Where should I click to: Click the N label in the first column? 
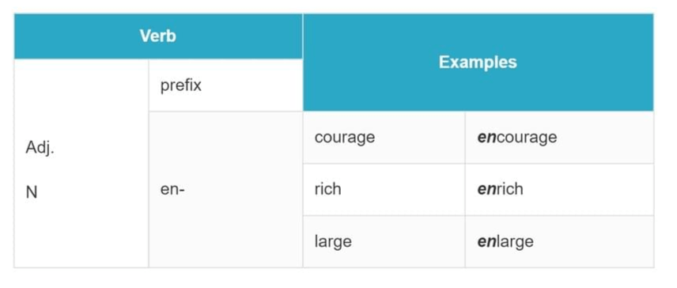32,192
